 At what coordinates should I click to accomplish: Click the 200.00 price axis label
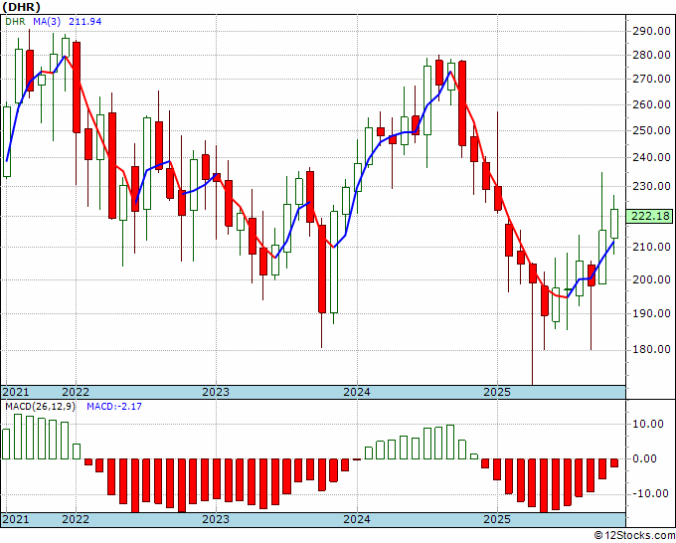(x=651, y=279)
